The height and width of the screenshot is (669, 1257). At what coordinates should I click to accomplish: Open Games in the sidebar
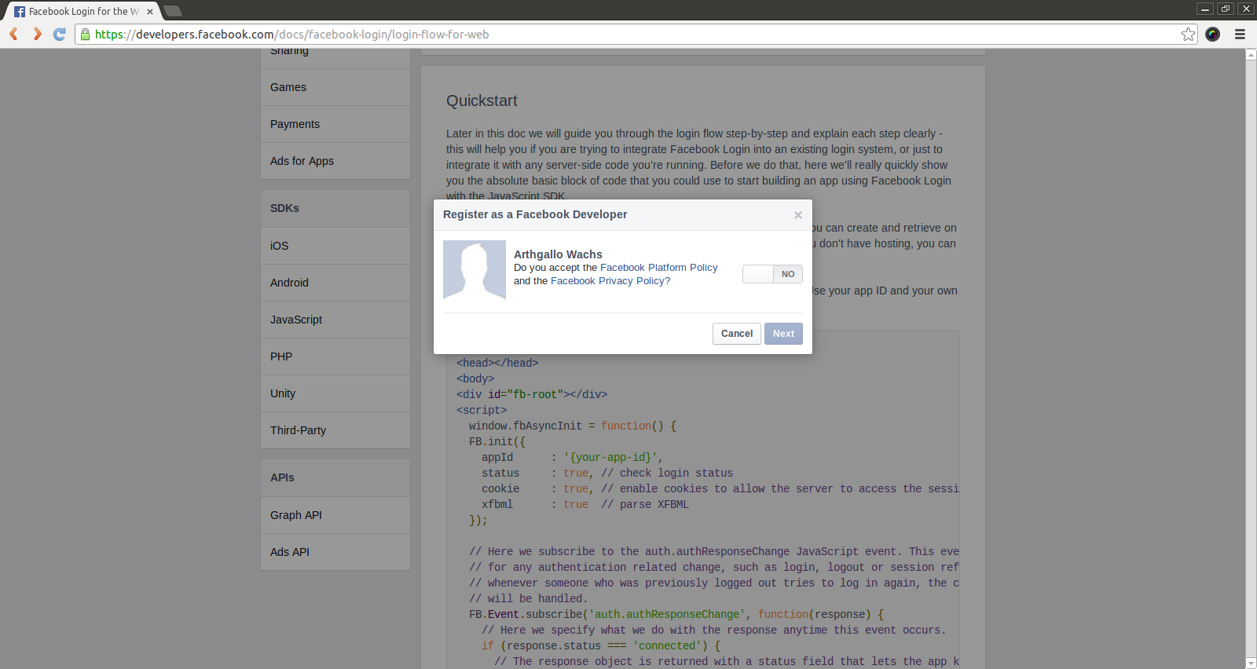pos(335,87)
